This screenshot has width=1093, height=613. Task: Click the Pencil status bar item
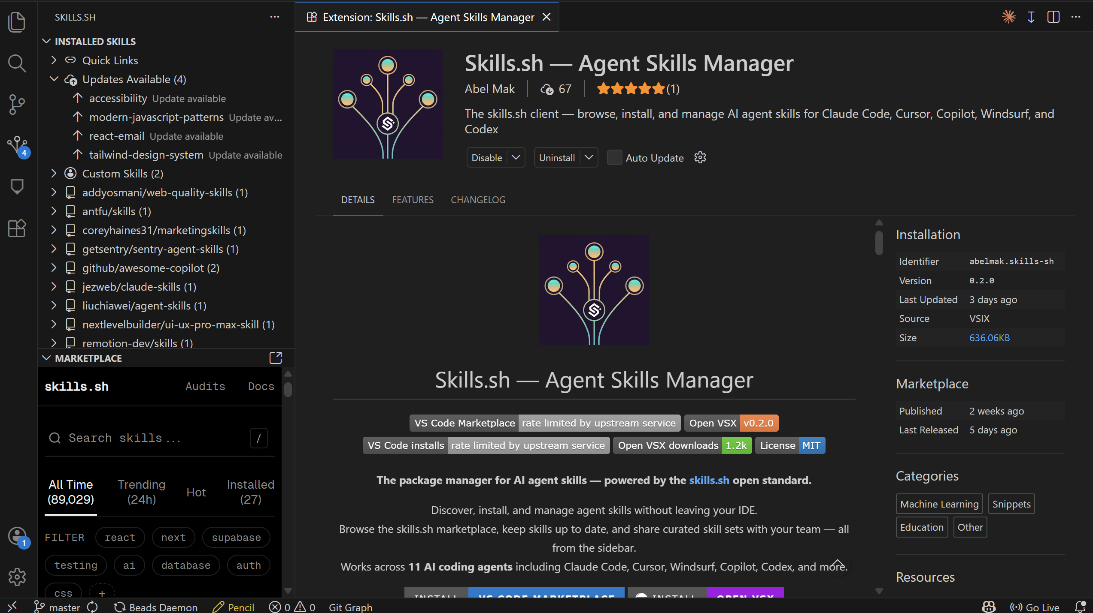[234, 607]
